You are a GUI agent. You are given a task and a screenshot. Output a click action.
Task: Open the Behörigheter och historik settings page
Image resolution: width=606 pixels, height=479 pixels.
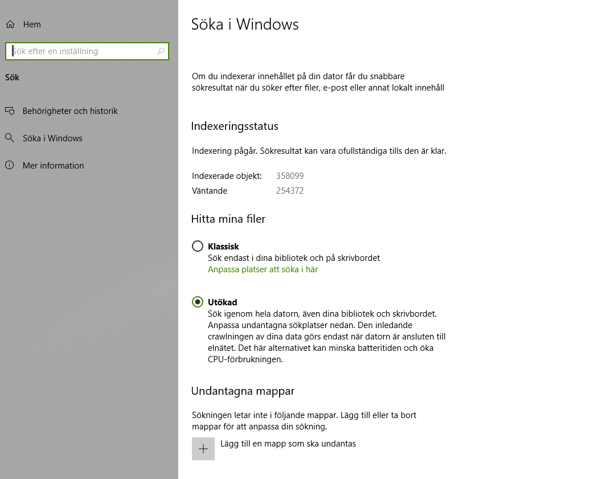coord(69,110)
